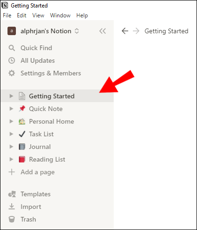Click the plus icon for Add a page
This screenshot has width=197, height=230.
click(12, 172)
